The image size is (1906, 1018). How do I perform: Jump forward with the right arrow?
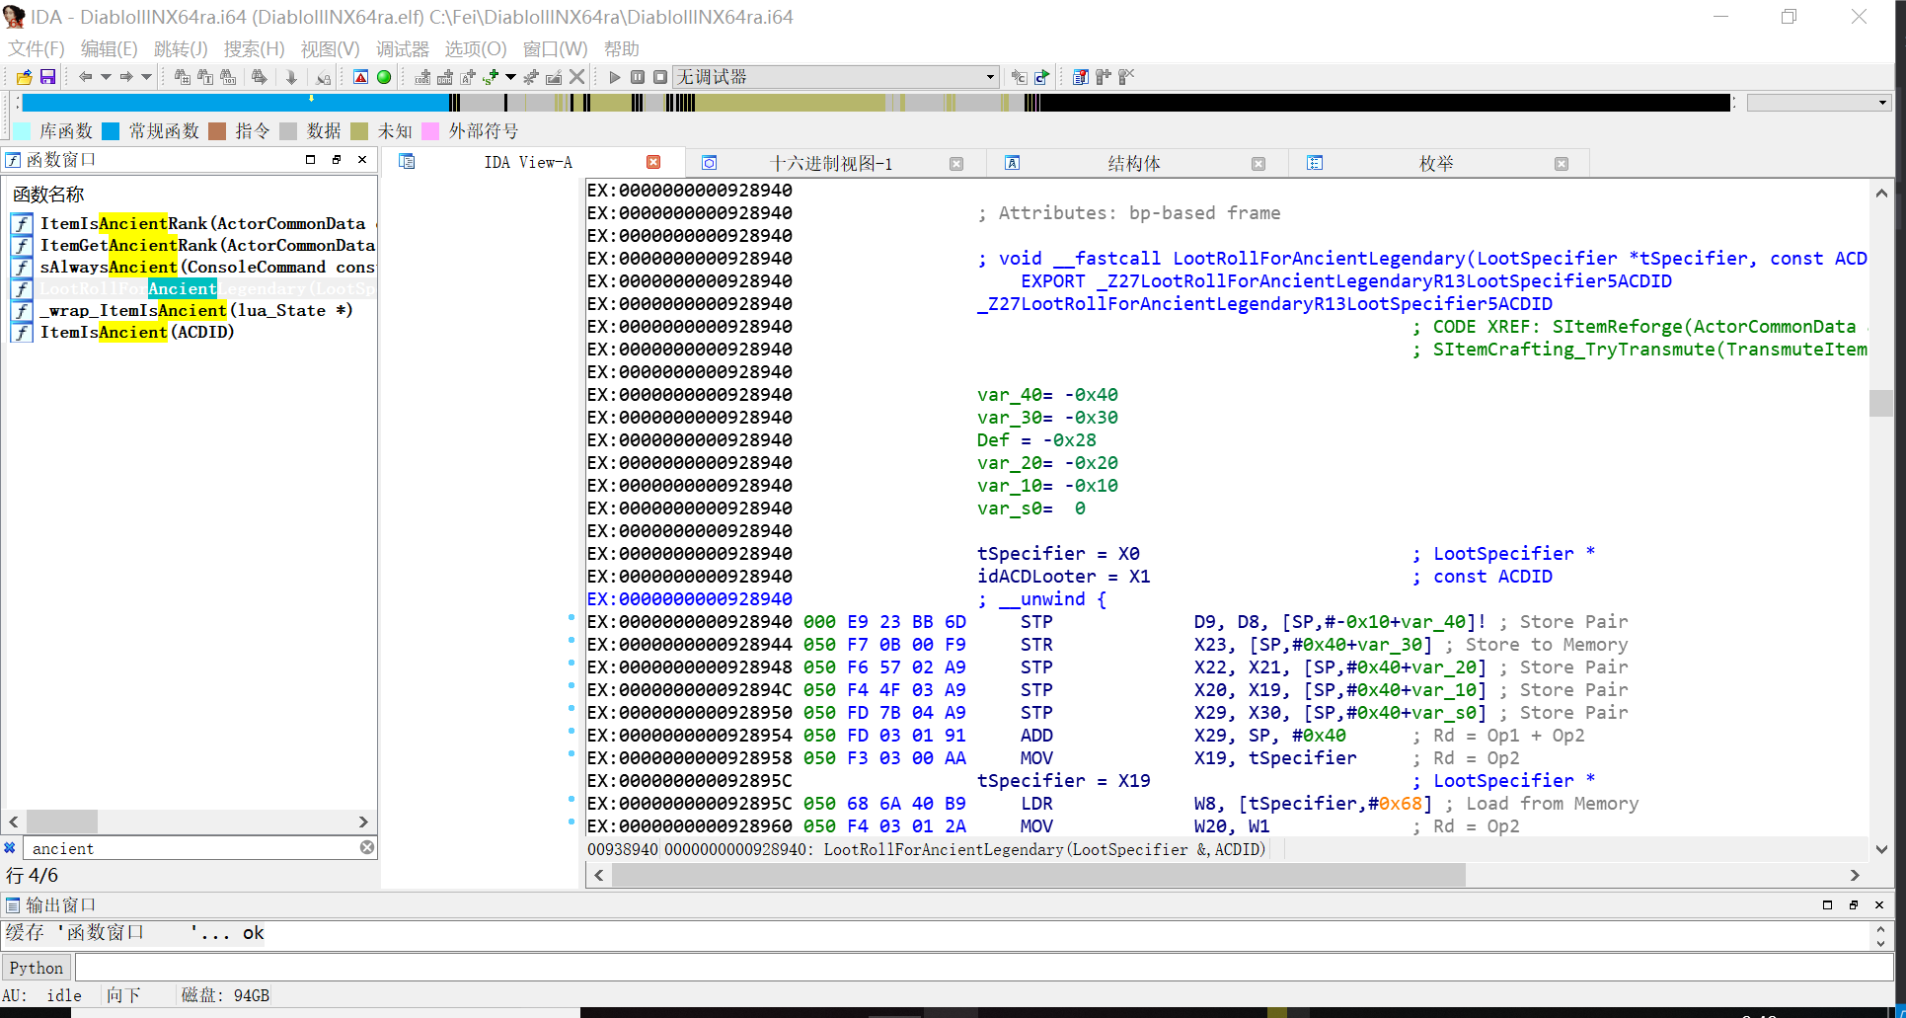click(126, 77)
